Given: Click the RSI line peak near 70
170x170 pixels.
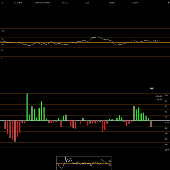Looking at the screenshot, I should tap(97, 37).
